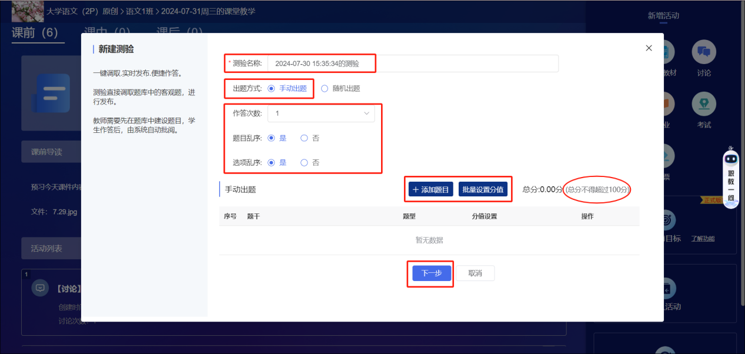Click the course cover thumbnail image
The height and width of the screenshot is (354, 745).
point(28,11)
